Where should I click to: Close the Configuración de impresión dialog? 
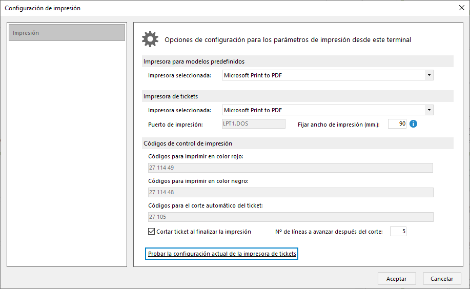pyautogui.click(x=462, y=8)
